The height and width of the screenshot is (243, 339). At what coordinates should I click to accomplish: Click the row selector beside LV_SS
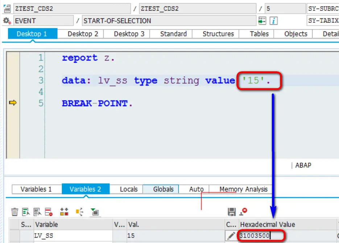[15, 236]
